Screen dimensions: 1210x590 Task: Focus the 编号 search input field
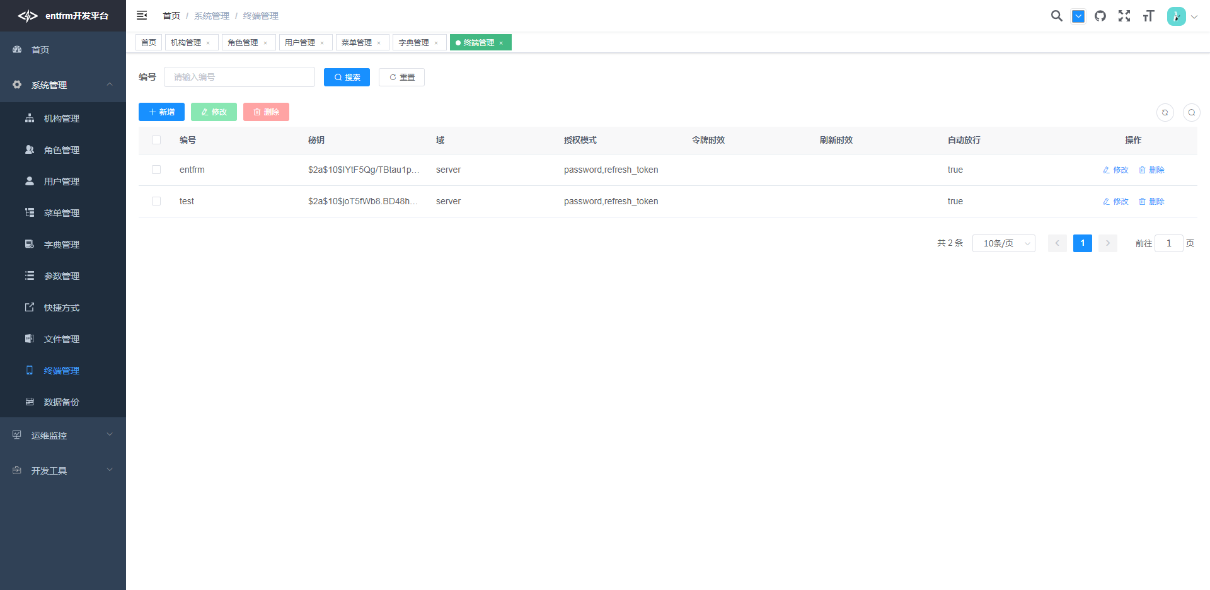(239, 77)
